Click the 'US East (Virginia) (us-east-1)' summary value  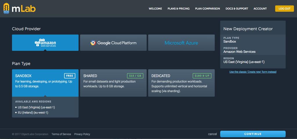click(244, 62)
